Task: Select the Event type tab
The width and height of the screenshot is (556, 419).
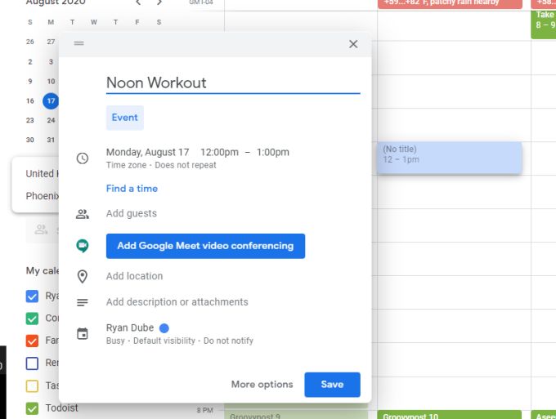Action: pyautogui.click(x=125, y=118)
